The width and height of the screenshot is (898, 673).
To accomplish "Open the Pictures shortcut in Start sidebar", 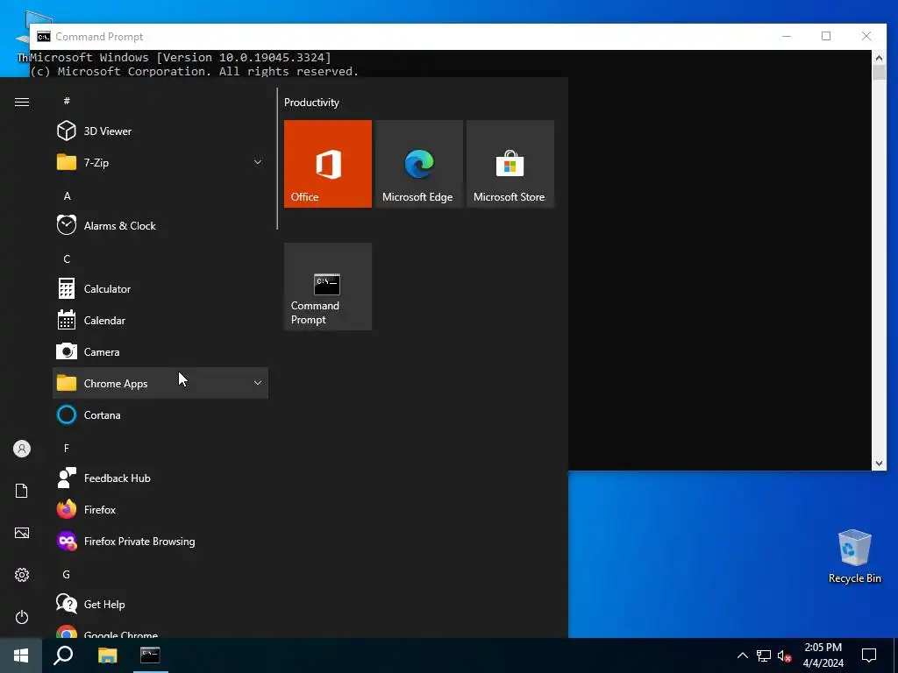I will coord(22,533).
